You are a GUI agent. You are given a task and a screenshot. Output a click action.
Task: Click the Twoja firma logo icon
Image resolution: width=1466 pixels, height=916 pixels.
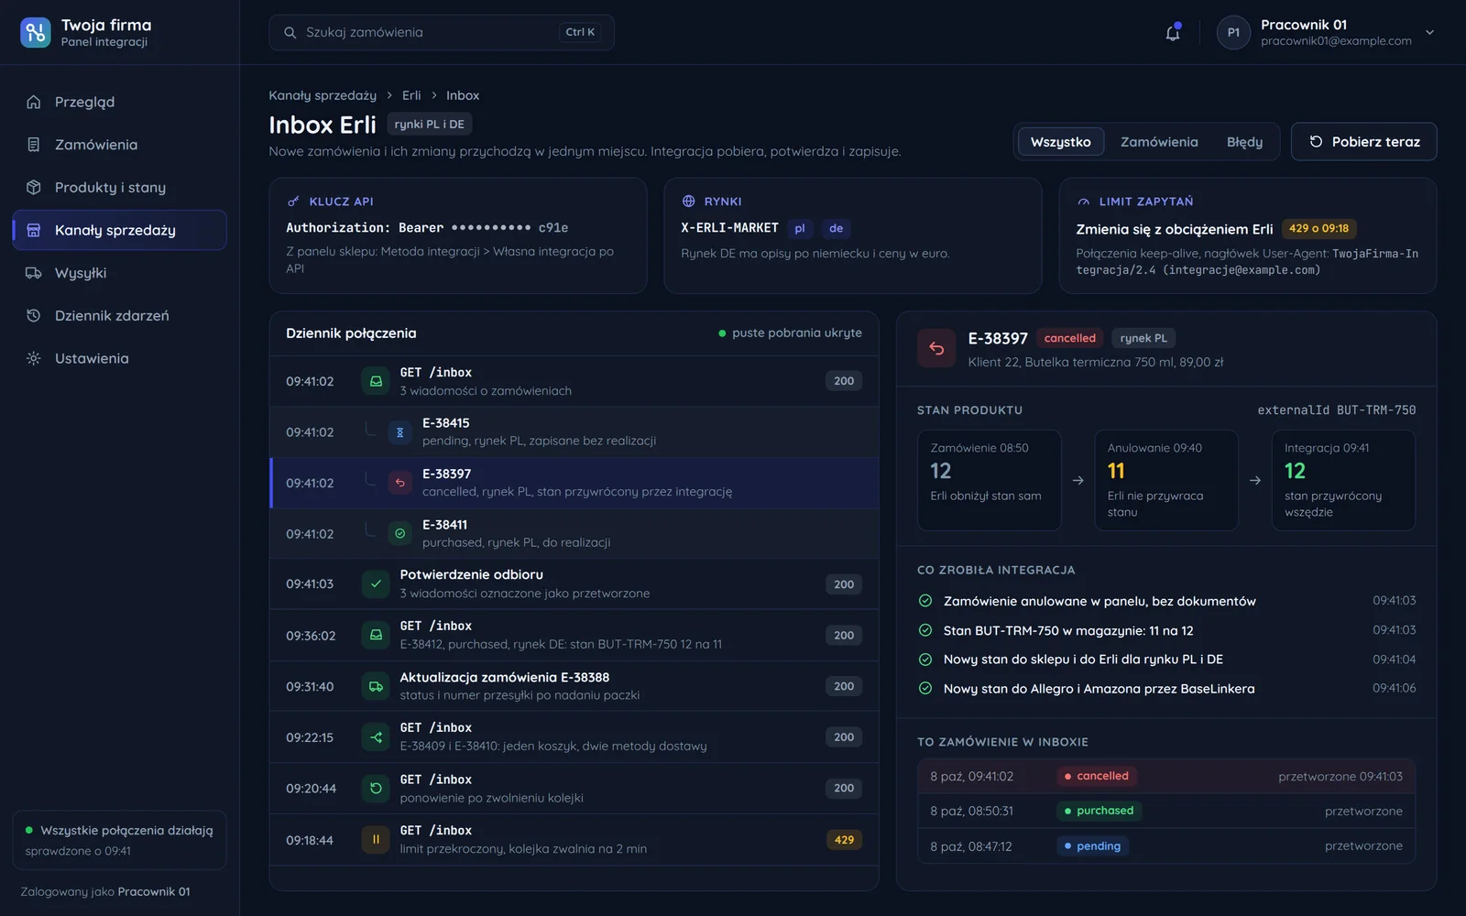(x=36, y=32)
